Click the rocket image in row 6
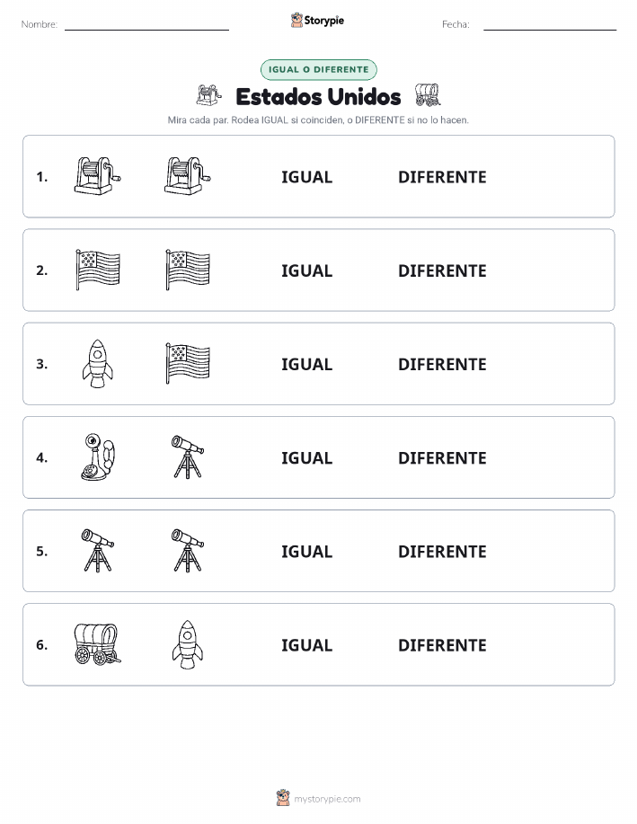 pos(188,644)
